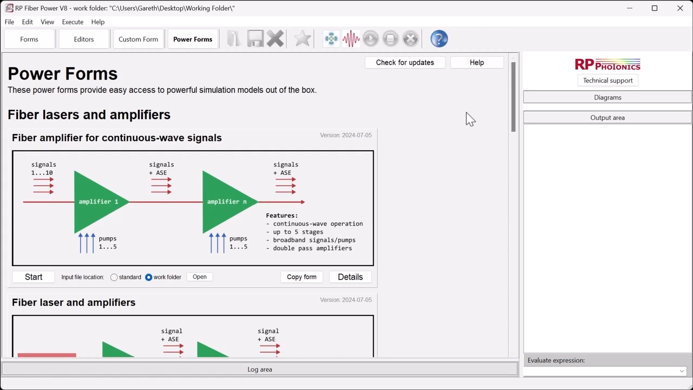The width and height of the screenshot is (693, 390).
Task: Start the continuous-wave fiber amplifier form
Action: pyautogui.click(x=34, y=277)
